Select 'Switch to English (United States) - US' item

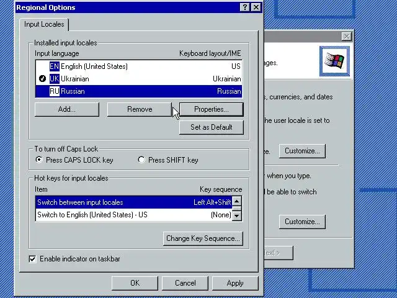coord(92,215)
